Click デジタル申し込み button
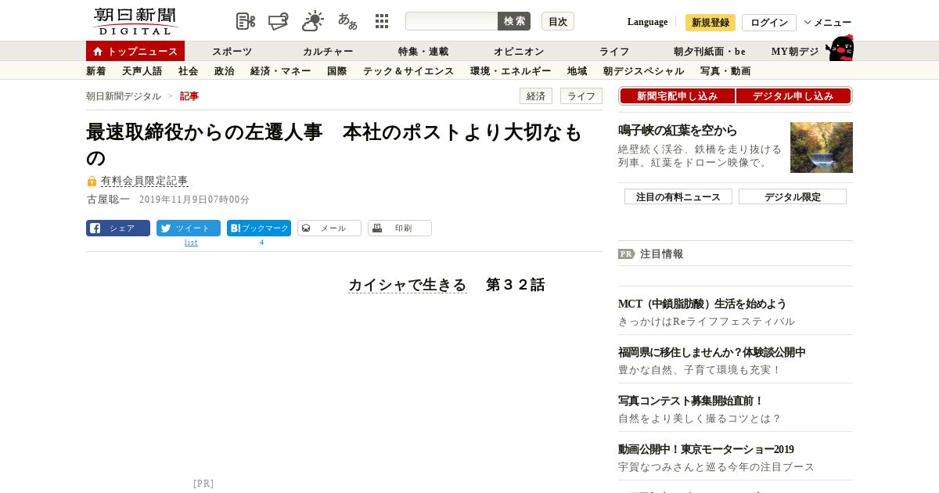 tap(793, 96)
